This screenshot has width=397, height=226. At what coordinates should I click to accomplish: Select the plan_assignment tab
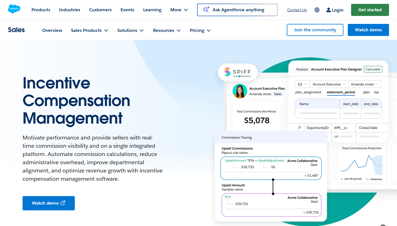coord(308,92)
